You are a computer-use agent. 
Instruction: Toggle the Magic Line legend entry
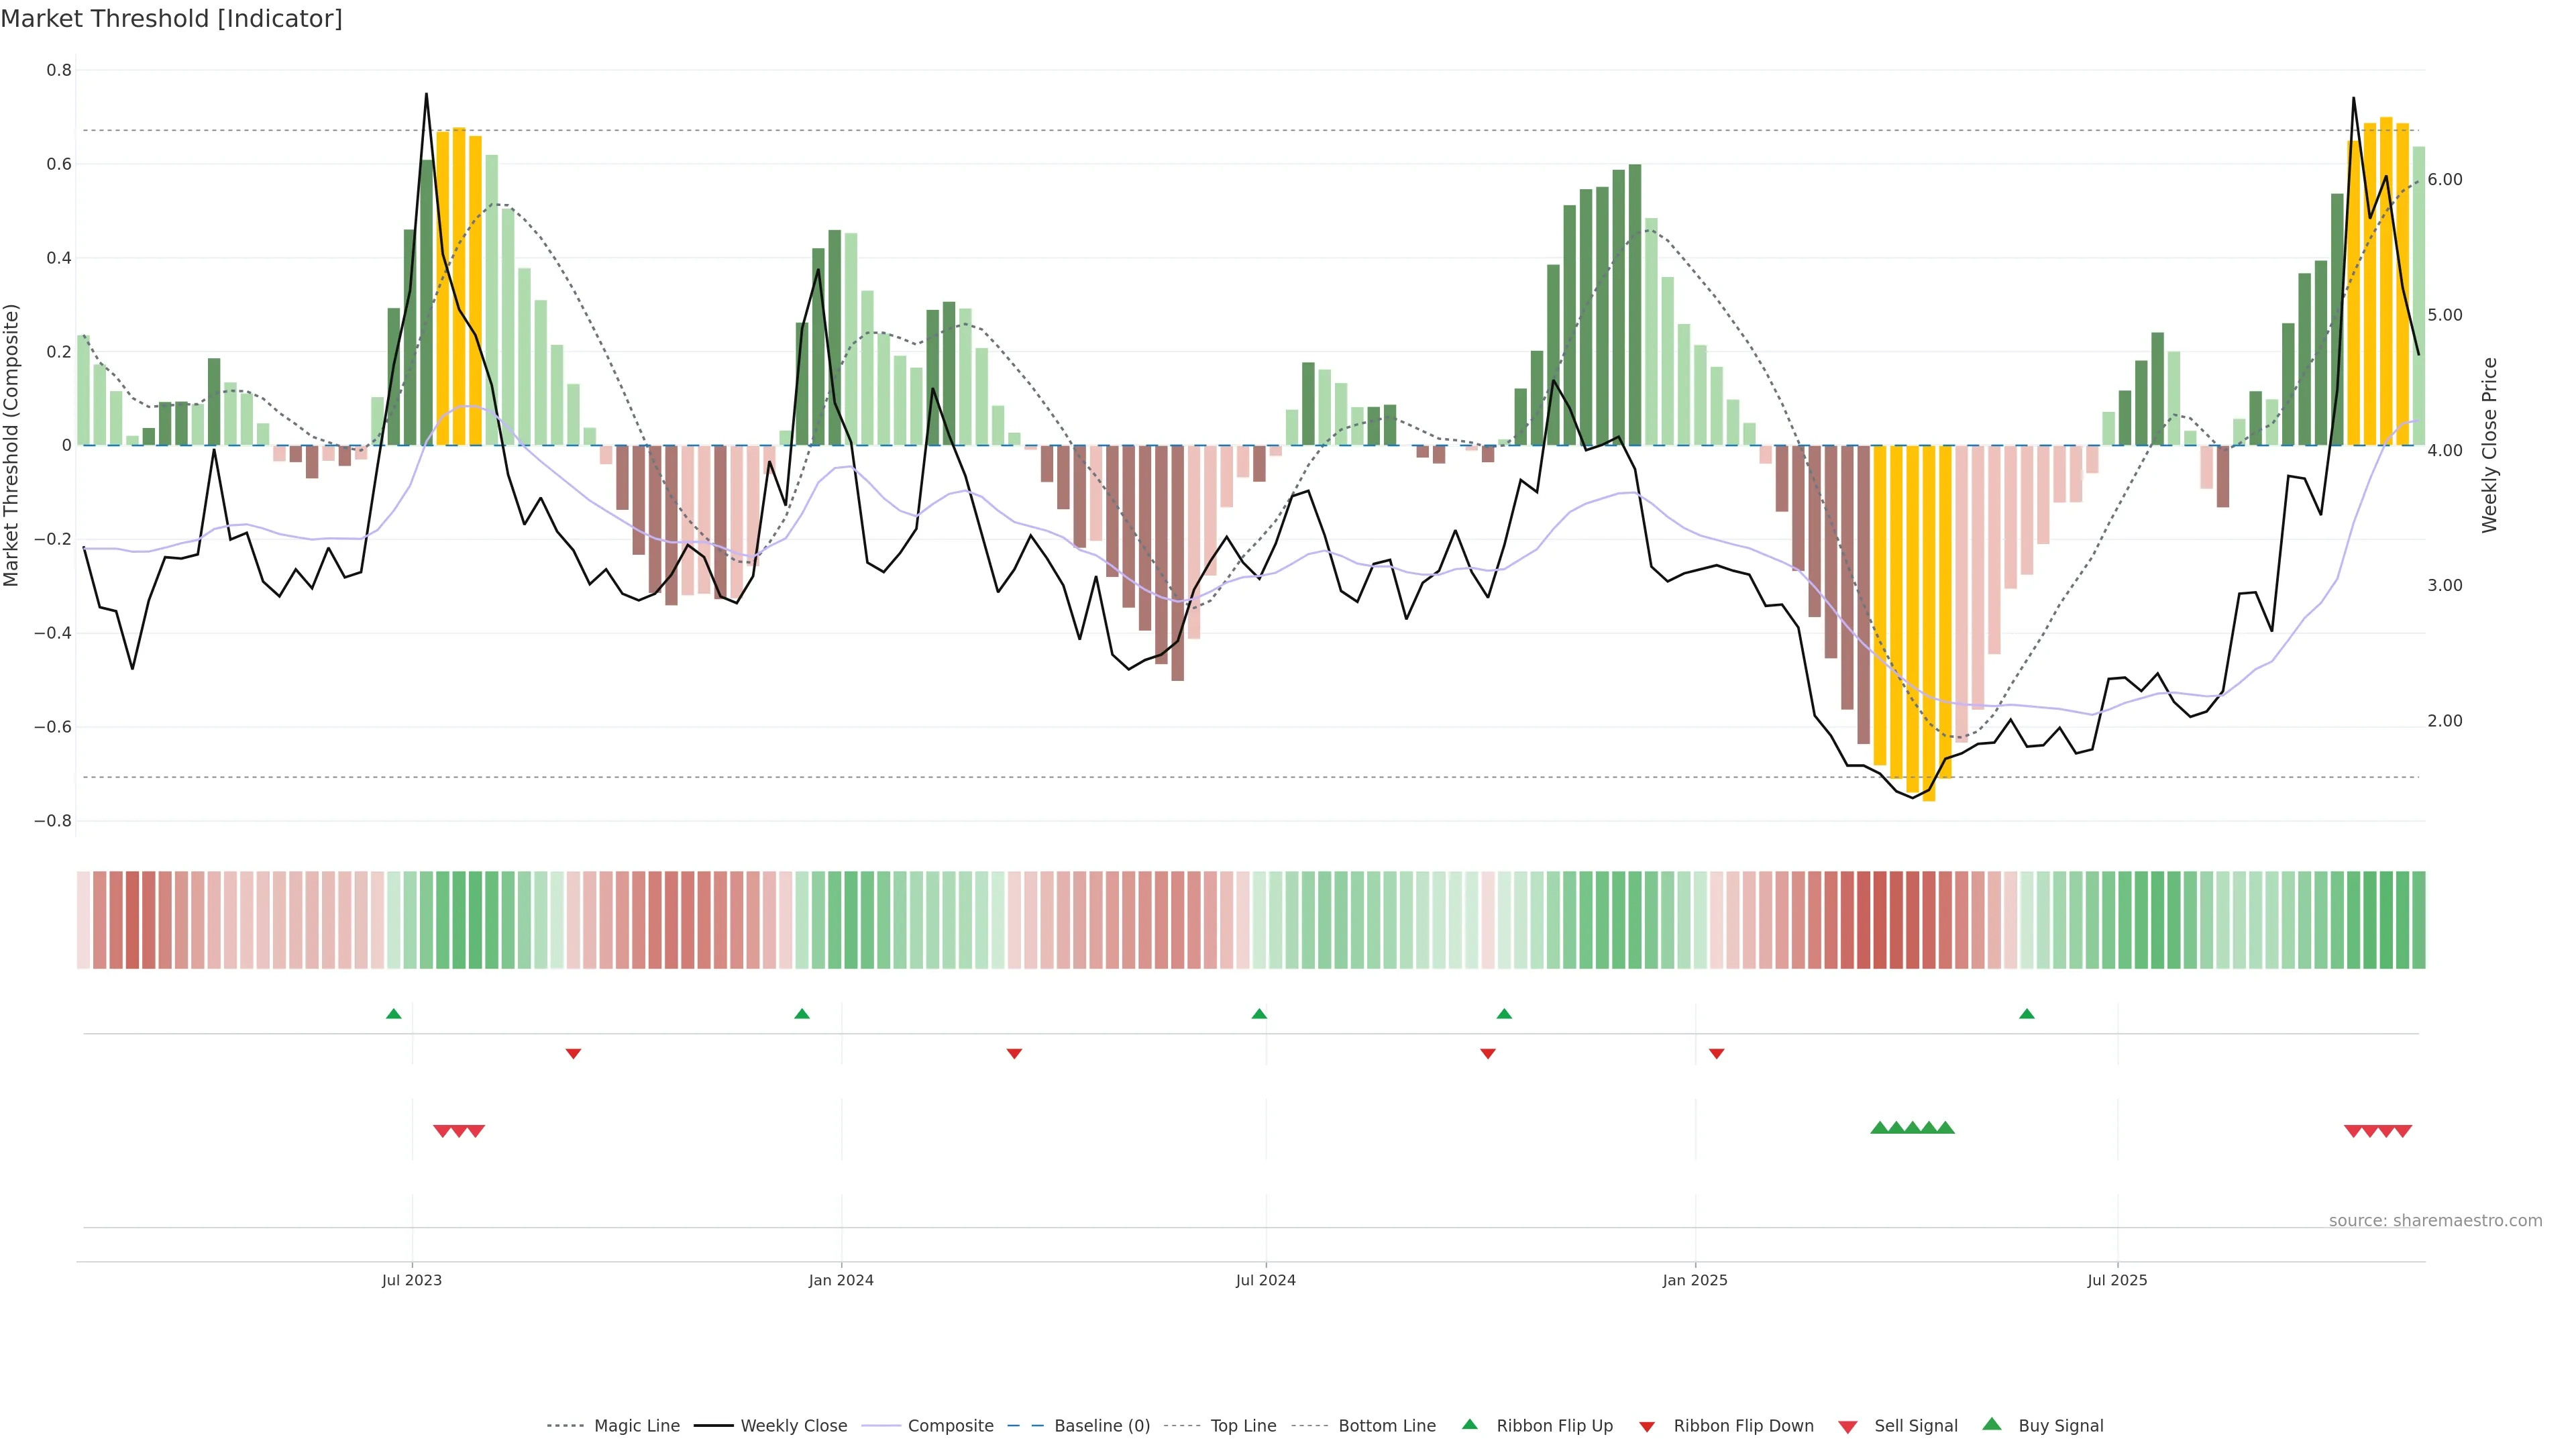[x=636, y=1426]
